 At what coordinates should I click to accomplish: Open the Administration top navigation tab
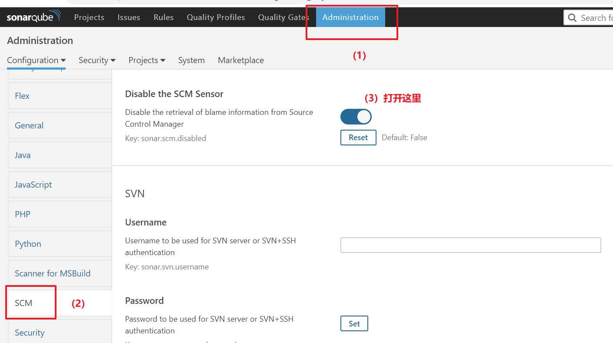pos(350,17)
